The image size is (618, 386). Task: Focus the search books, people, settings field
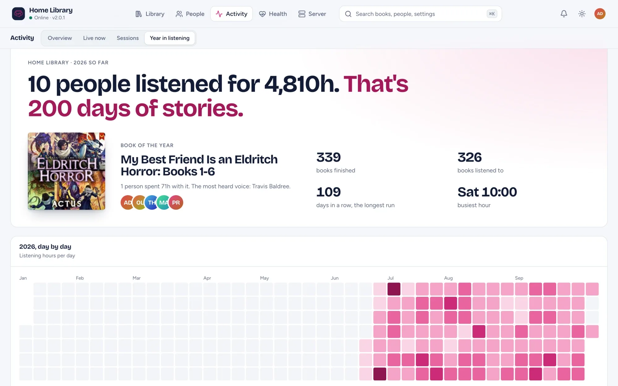[421, 14]
